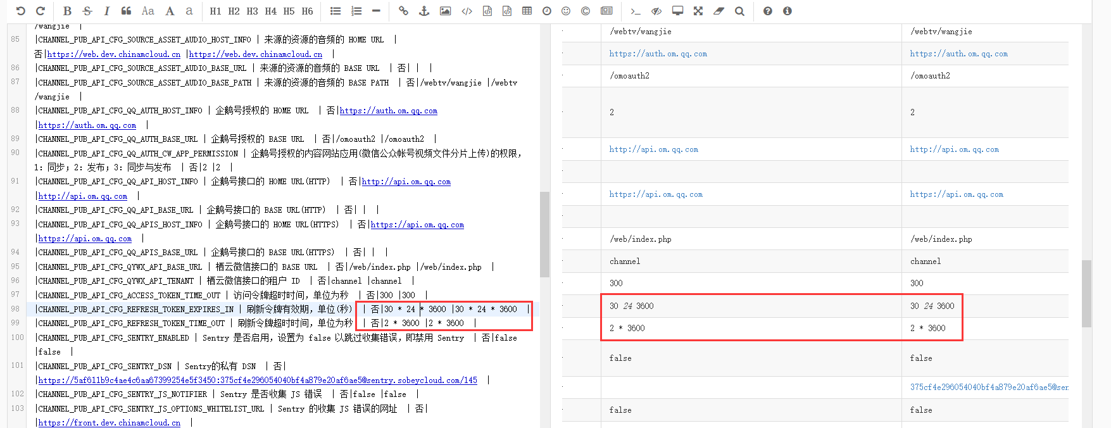Click the editor pane vertical scrollbar thumb

544,234
